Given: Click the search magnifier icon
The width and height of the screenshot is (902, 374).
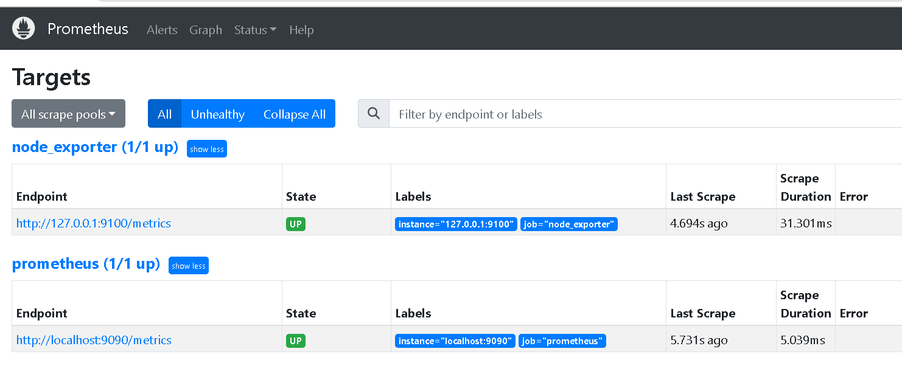Looking at the screenshot, I should (x=374, y=114).
